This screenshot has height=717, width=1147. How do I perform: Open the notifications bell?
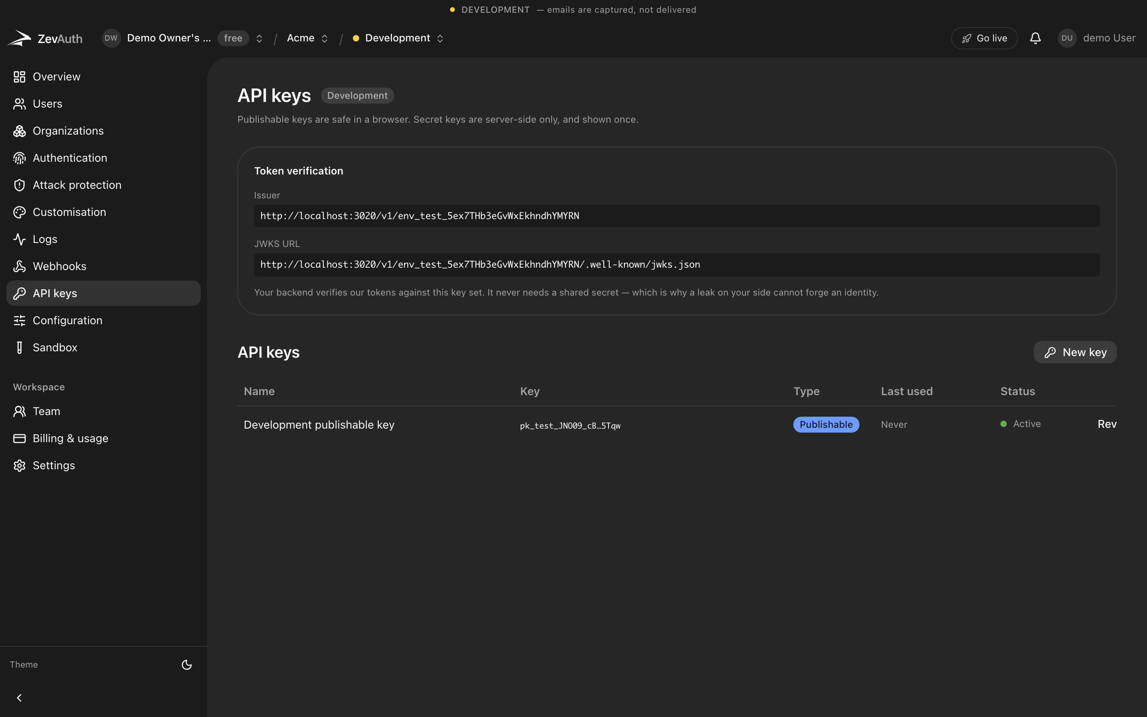point(1035,38)
